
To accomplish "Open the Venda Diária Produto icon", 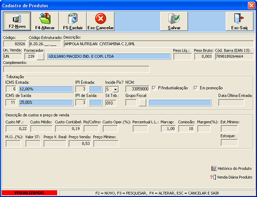I will [x=213, y=177].
